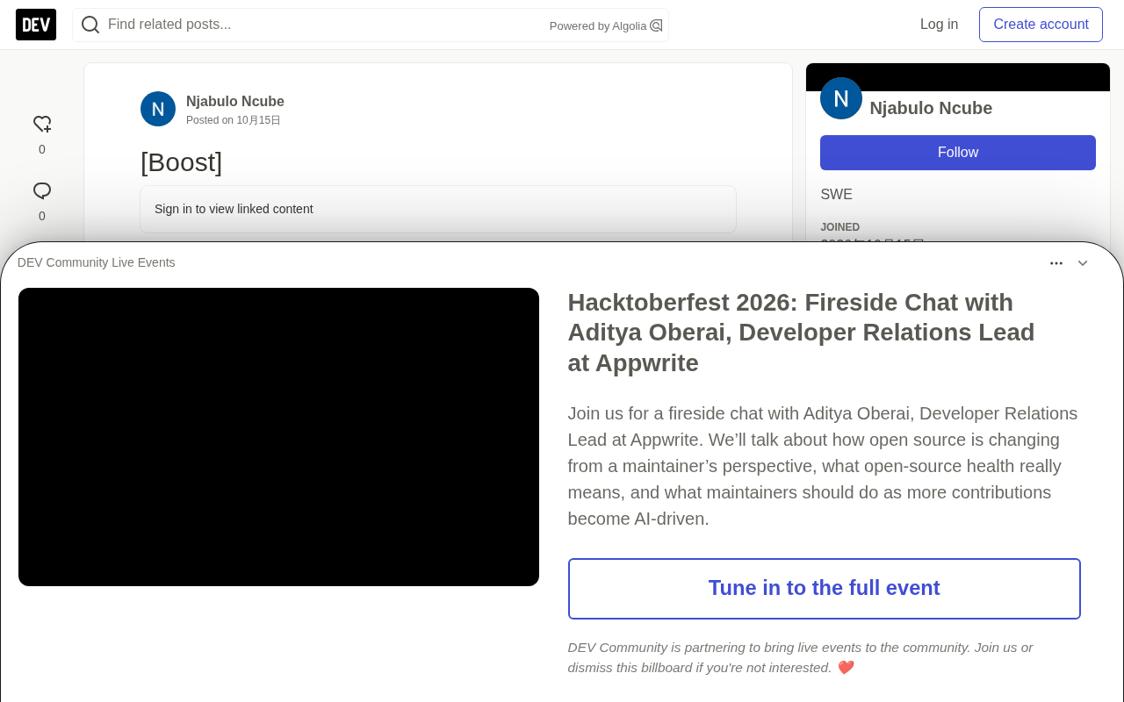Open Njabulo Ncube's avatar in the post header
Viewport: 1124px width, 702px height.
point(158,109)
